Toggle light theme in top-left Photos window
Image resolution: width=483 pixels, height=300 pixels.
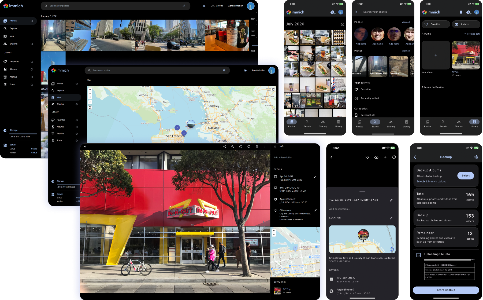coord(204,6)
